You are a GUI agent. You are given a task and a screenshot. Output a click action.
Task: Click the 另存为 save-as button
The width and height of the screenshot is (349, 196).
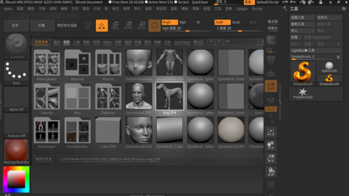pos(329,17)
